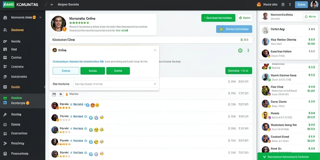Click the middle green button in the dialog
320x160 pixels.
(x=92, y=71)
